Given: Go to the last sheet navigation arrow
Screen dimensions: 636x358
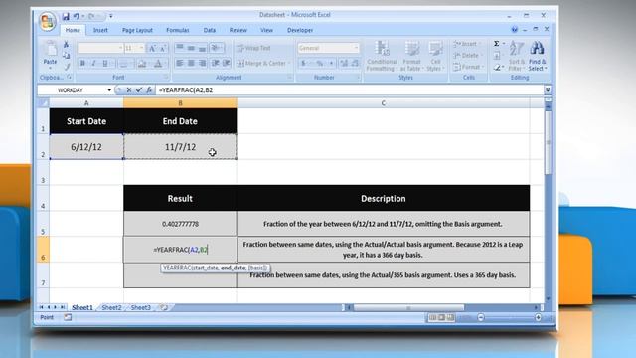Looking at the screenshot, I should coord(63,307).
